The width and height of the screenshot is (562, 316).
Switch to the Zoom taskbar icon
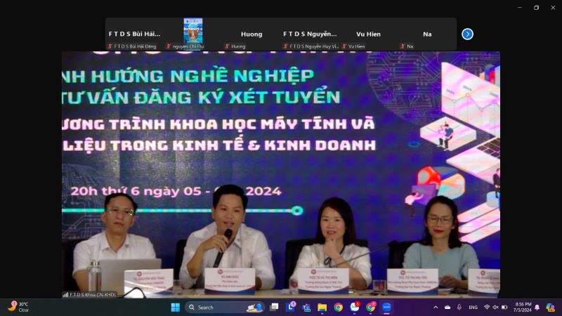[386, 308]
